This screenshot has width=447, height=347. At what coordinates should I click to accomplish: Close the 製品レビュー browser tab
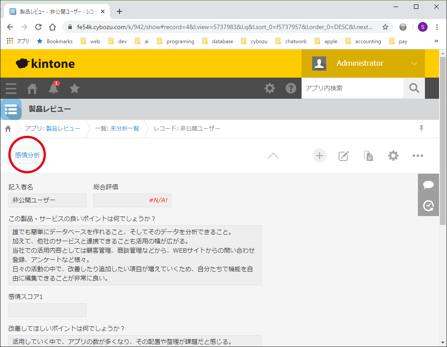(103, 12)
